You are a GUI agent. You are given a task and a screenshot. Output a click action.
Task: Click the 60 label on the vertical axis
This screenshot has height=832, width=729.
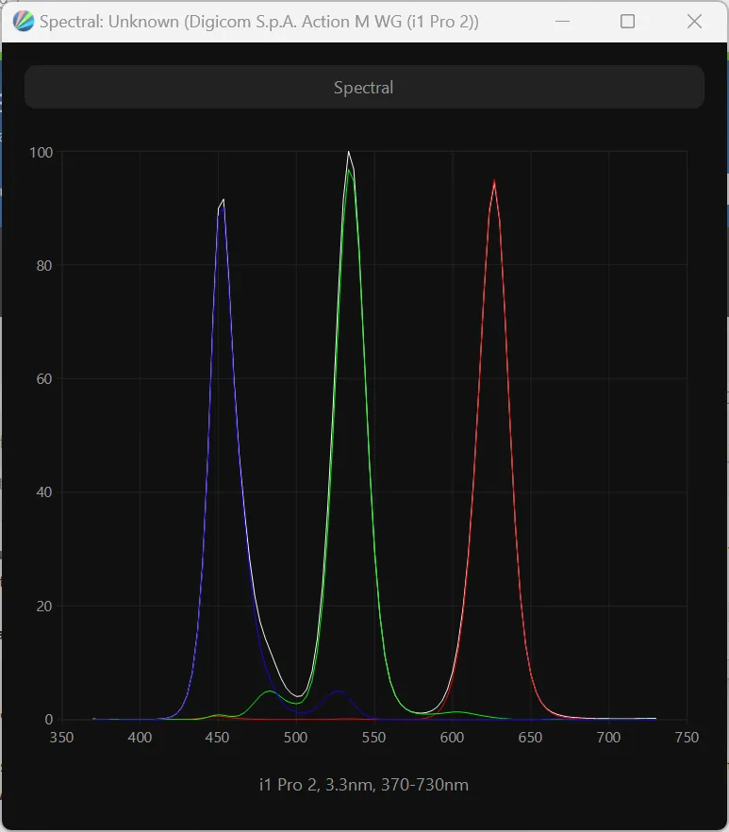43,379
